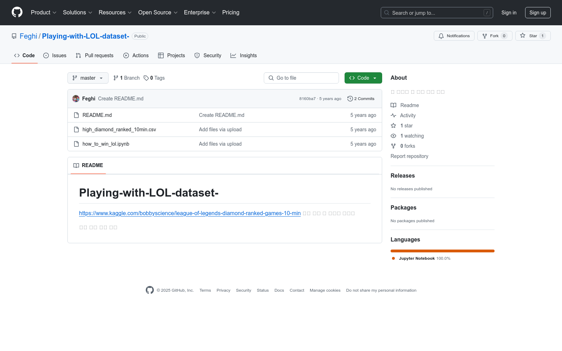This screenshot has height=351, width=562.
Task: Click the repository book icon beside Feghi
Action: (14, 36)
